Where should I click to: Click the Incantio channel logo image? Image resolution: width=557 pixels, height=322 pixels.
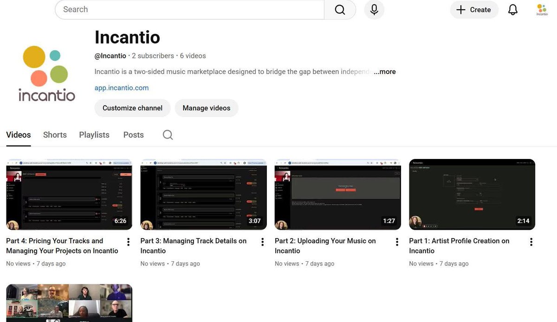click(46, 73)
